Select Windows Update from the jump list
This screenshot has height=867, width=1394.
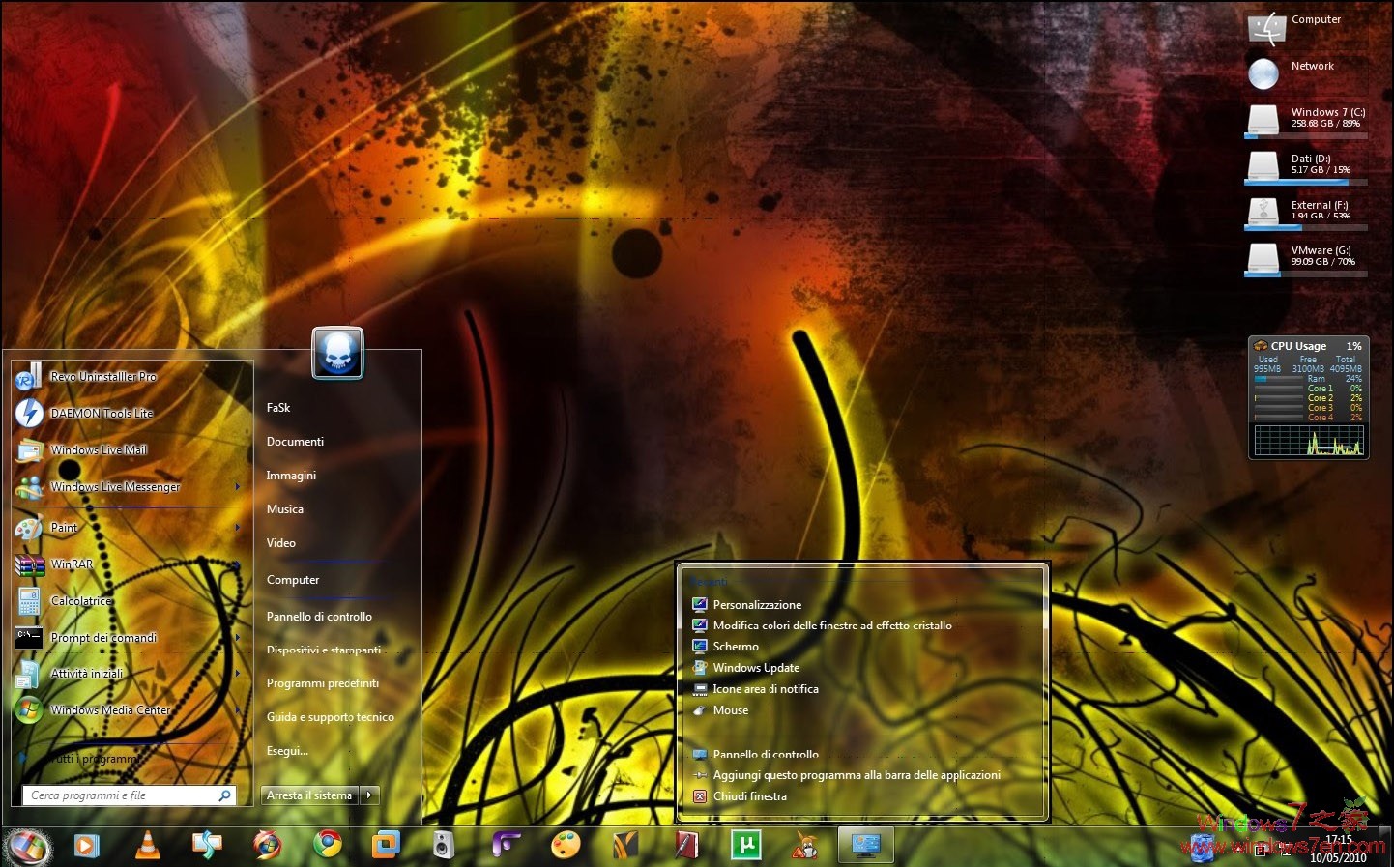coord(756,668)
